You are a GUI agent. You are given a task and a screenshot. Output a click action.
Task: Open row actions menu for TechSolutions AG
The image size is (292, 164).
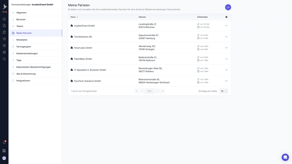click(x=226, y=37)
